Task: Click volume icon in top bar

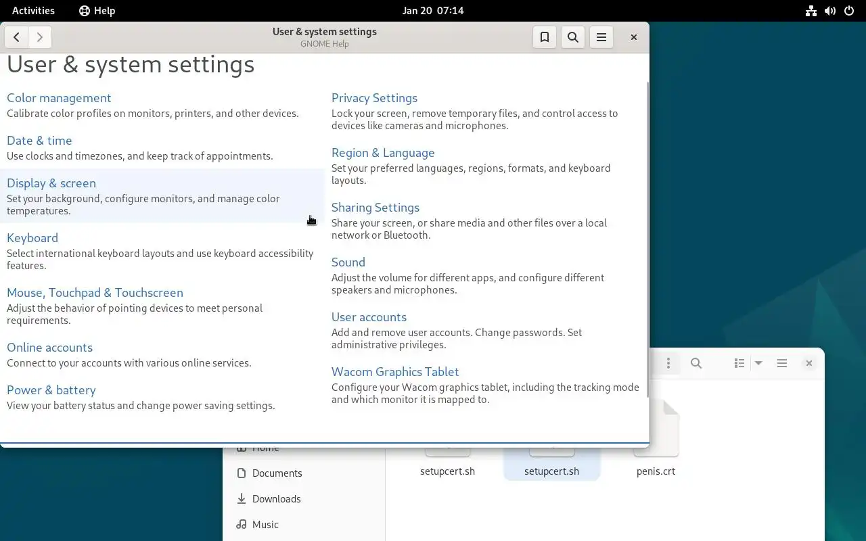Action: point(830,10)
